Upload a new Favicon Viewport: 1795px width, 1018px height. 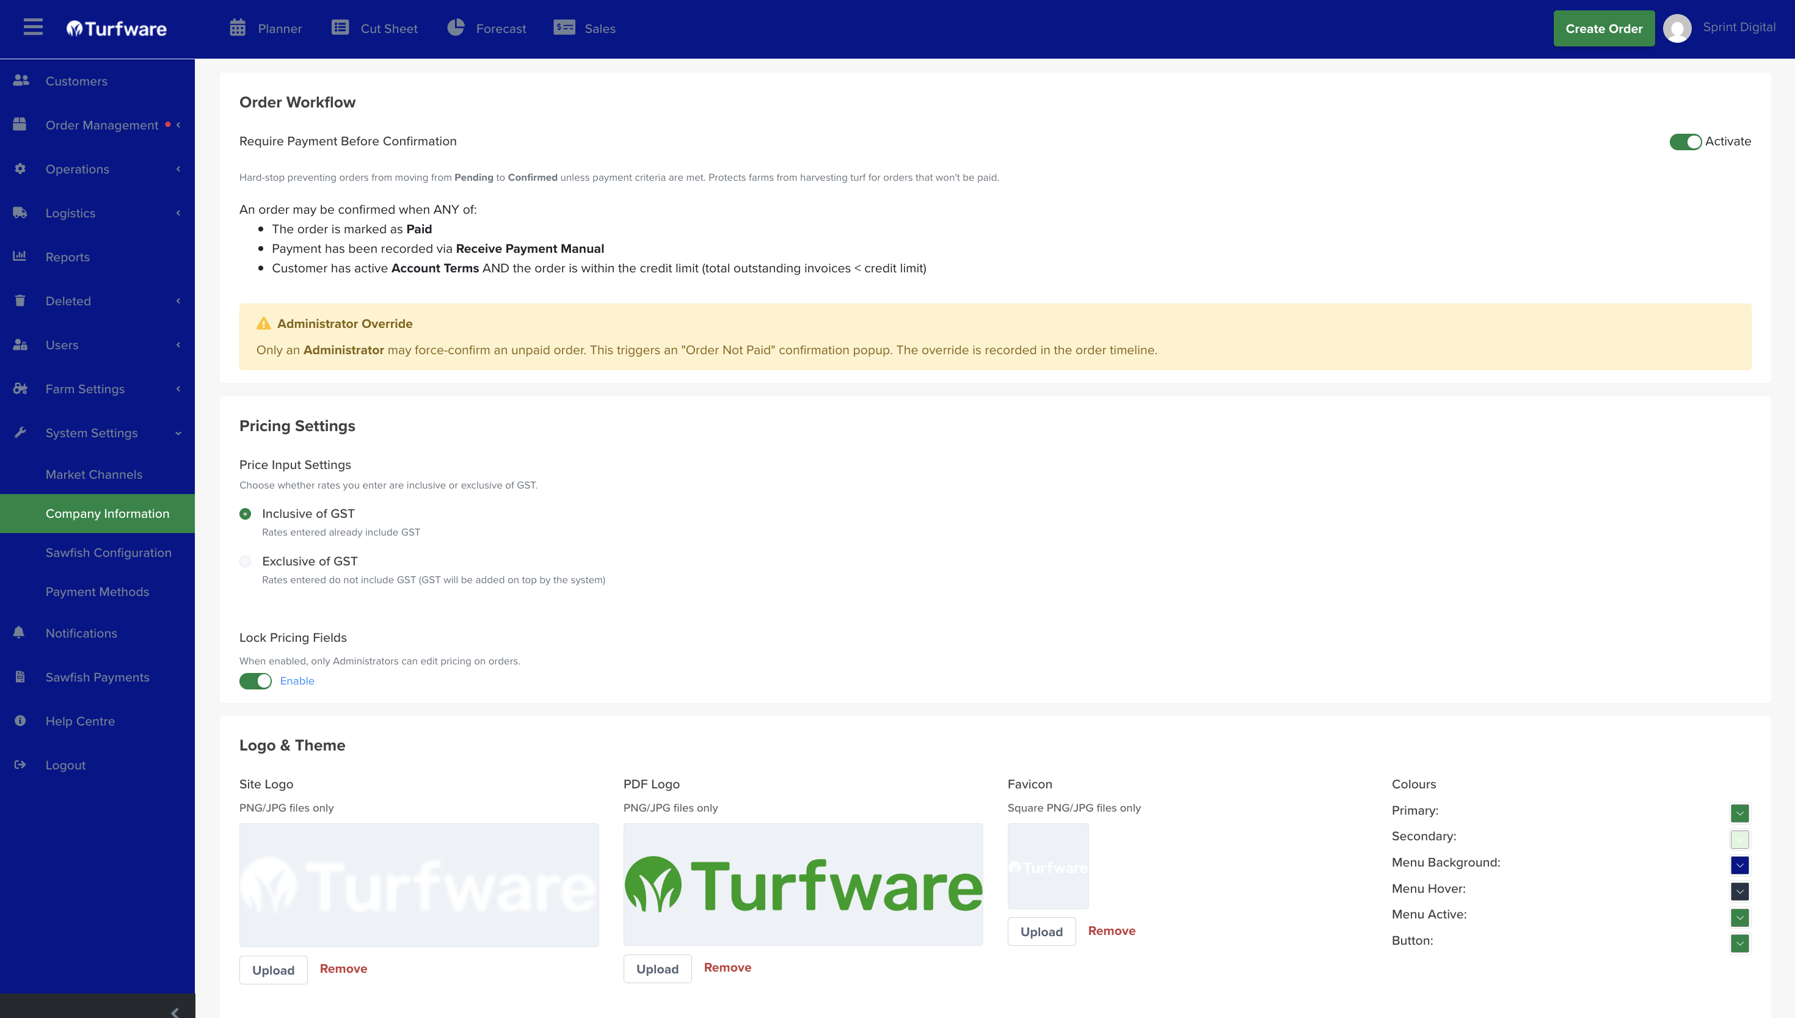pos(1041,931)
